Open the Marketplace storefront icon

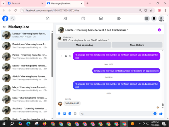point(101,19)
